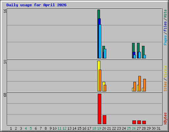This screenshot has width=169, height=132.
Task: Click the yellow Visits bar for day 19
Action: pyautogui.click(x=99, y=76)
